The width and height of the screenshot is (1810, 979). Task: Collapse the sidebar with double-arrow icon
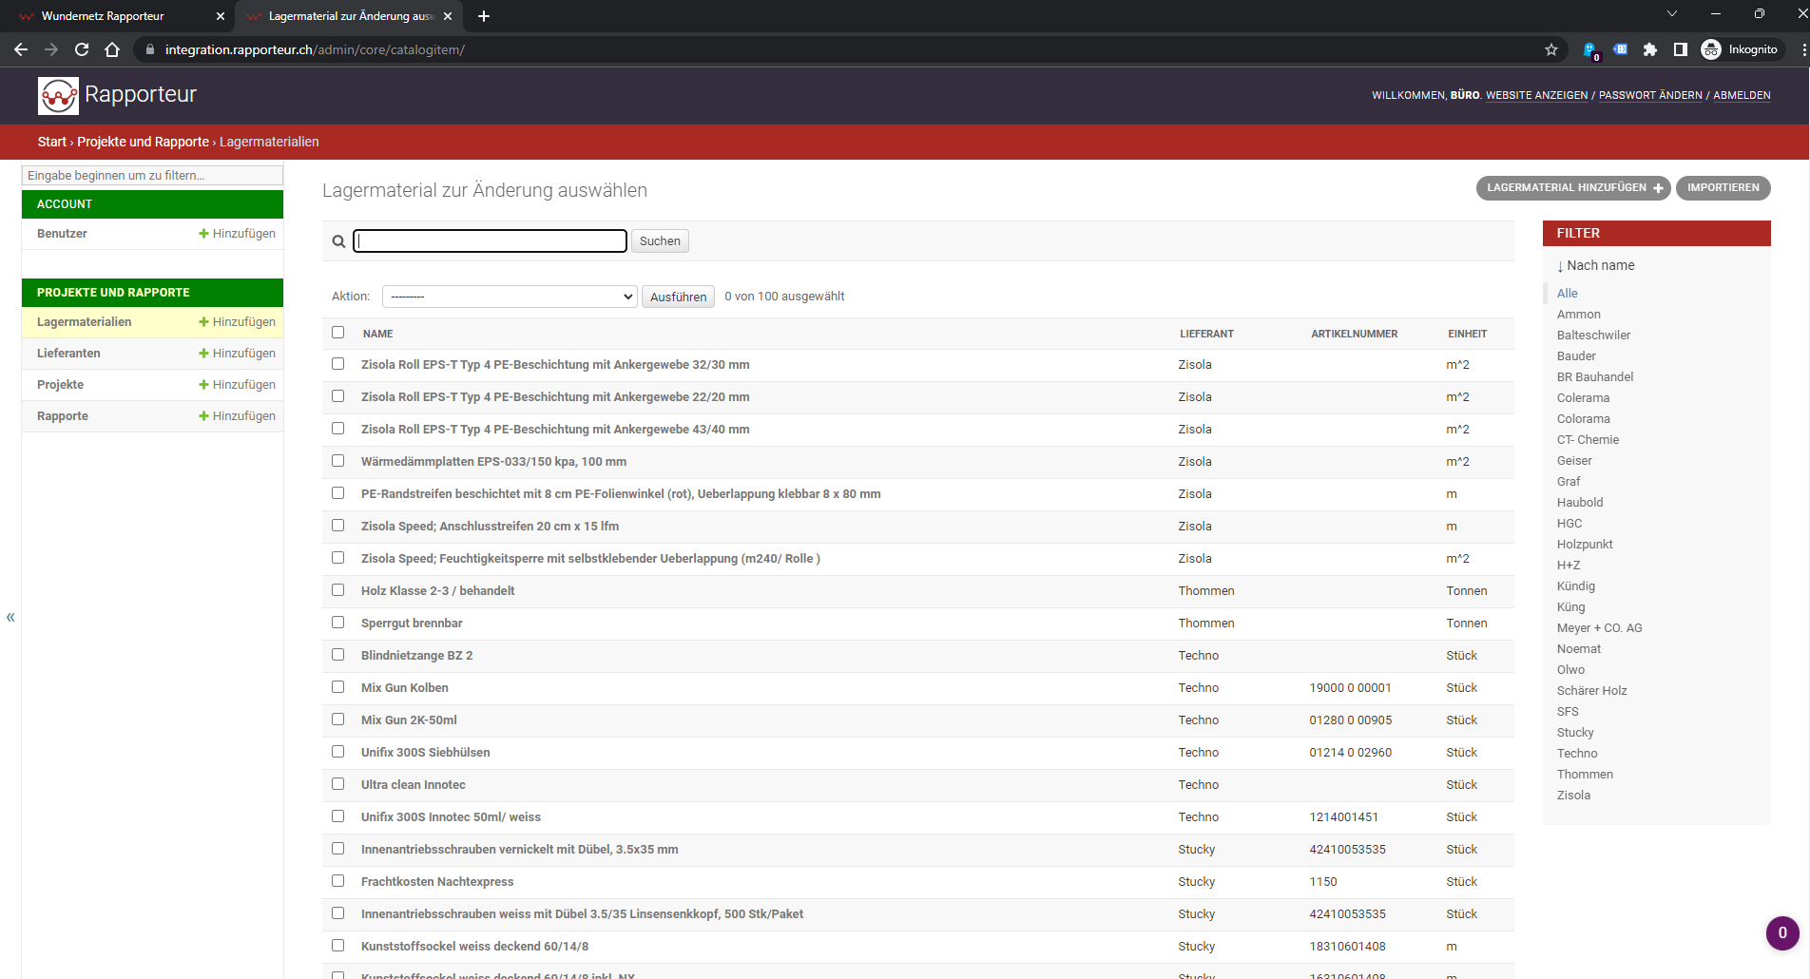[x=10, y=618]
